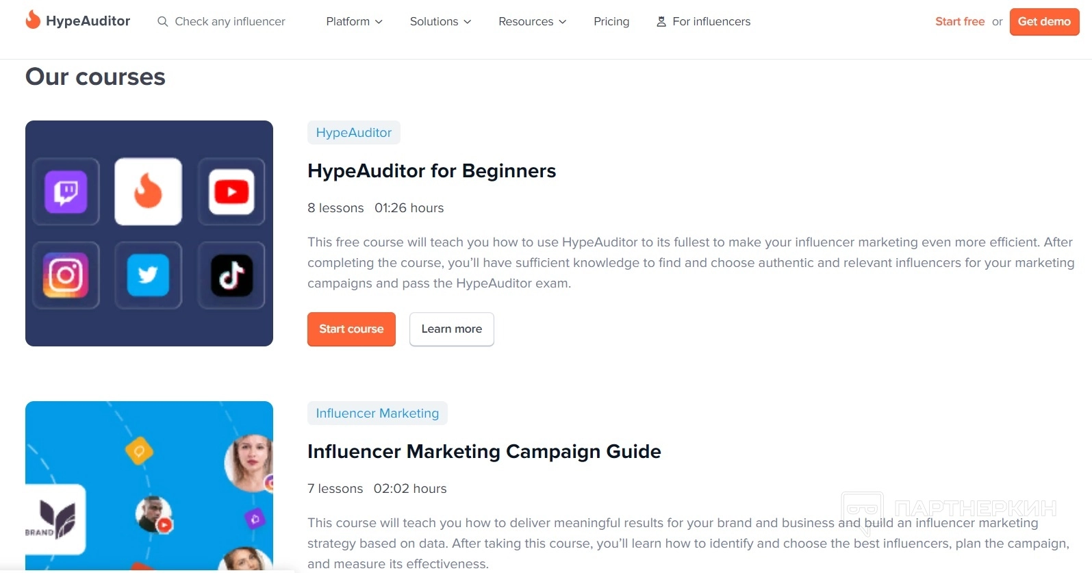The image size is (1092, 573).
Task: Click the orange flame tile icon
Action: point(148,192)
